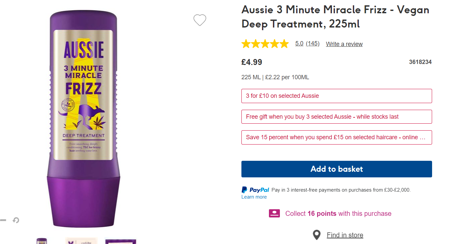Select the third purple thumbnail image
449x244 pixels.
point(121,241)
